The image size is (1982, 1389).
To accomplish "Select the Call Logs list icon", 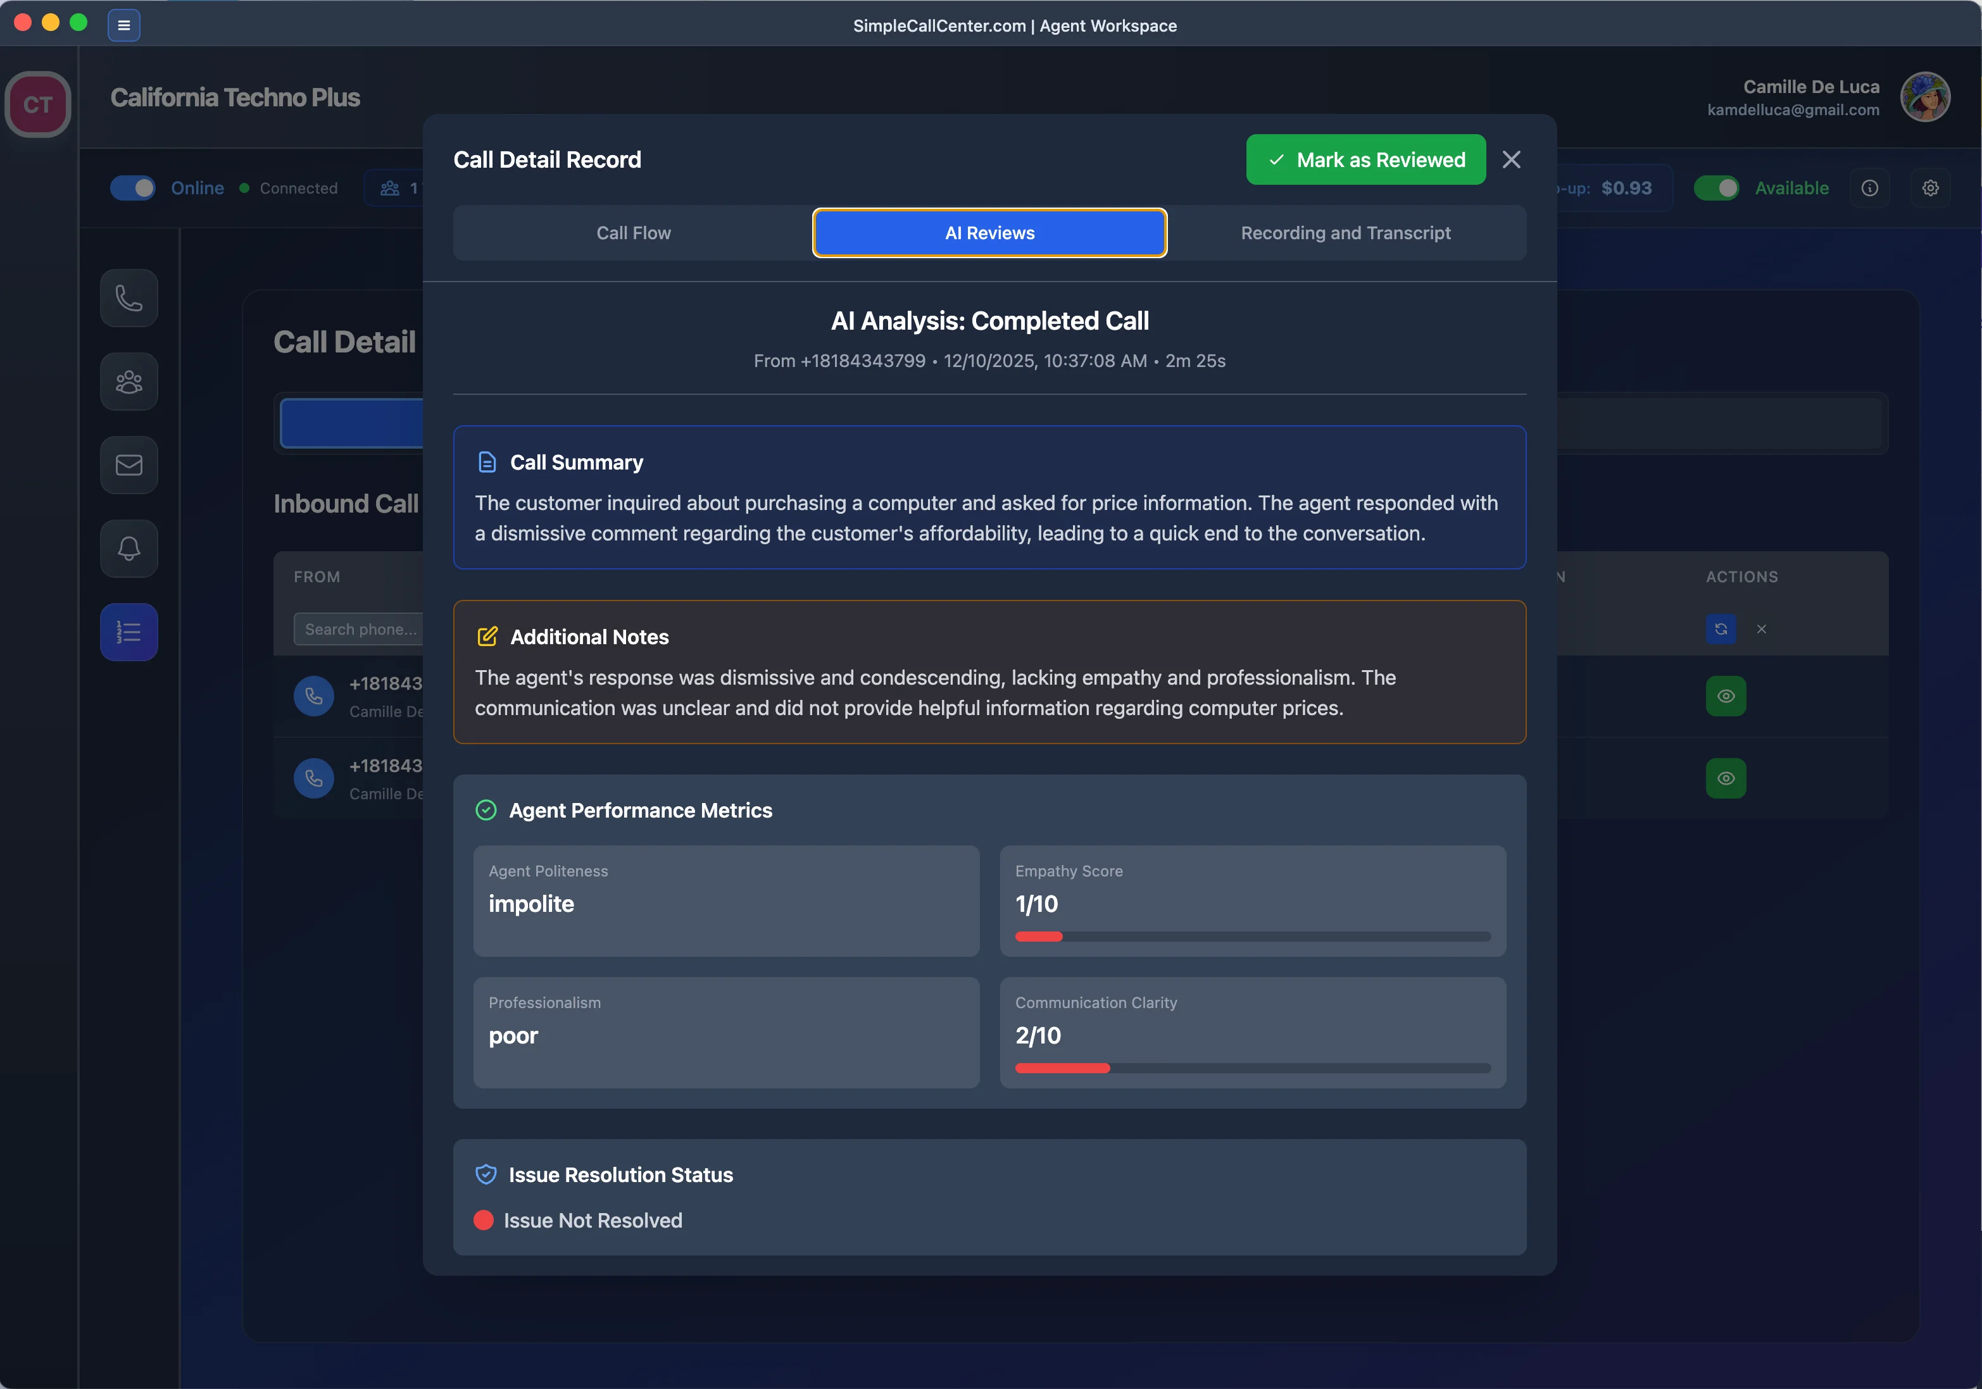I will 129,632.
